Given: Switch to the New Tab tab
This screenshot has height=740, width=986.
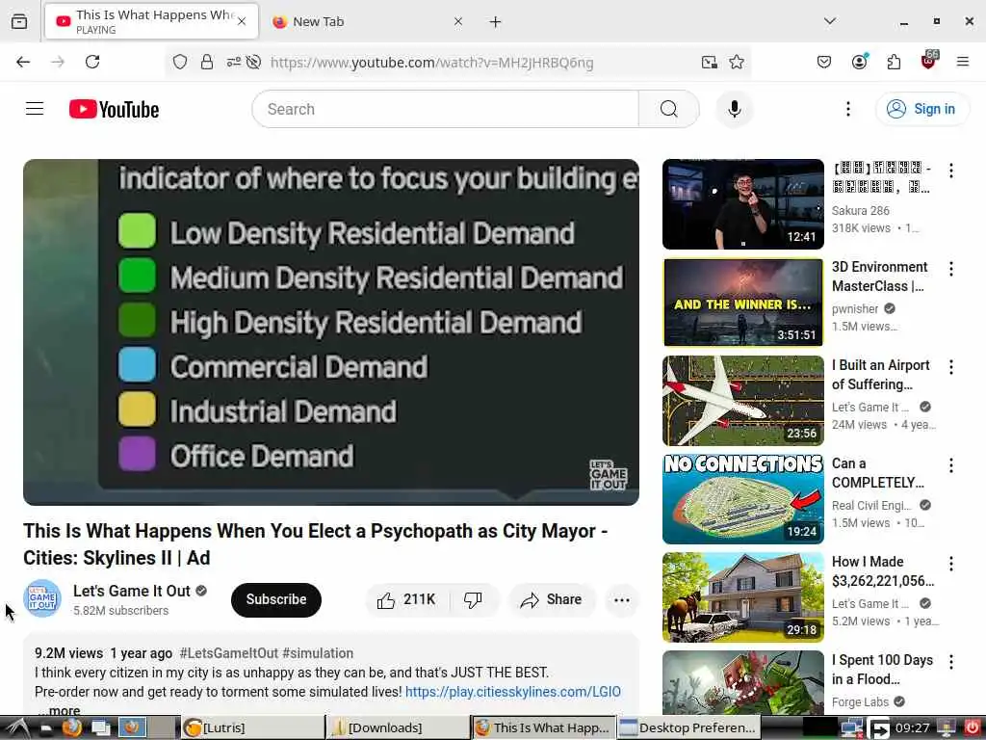Looking at the screenshot, I should click(x=368, y=21).
